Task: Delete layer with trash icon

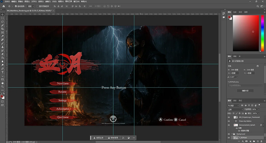Action: click(x=261, y=141)
